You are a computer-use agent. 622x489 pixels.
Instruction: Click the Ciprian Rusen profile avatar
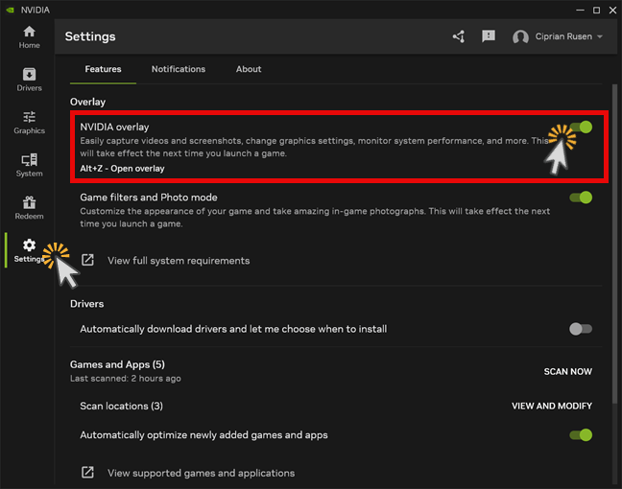[x=521, y=37]
